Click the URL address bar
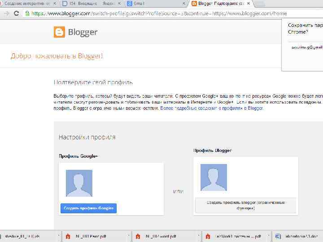 point(159,13)
